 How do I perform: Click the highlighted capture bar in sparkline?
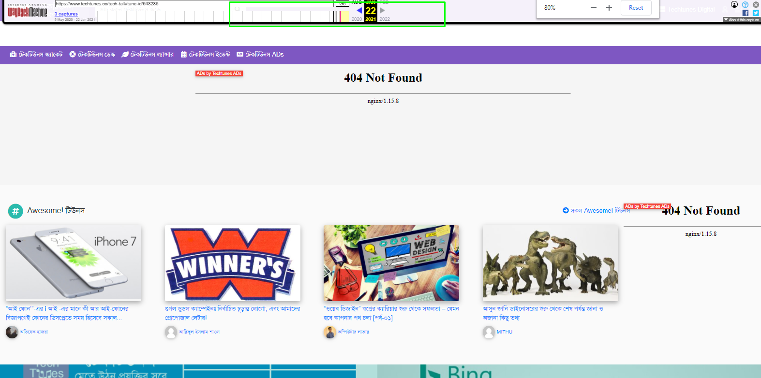pos(344,16)
